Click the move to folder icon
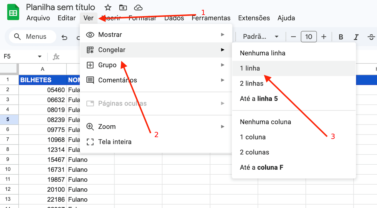Screen dimensions: 377x208 (123, 8)
